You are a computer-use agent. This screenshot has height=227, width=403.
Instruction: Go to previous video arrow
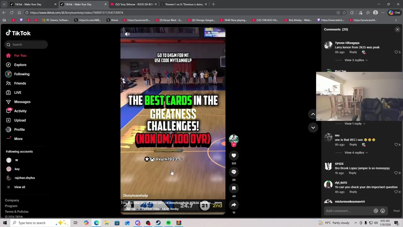click(x=313, y=114)
